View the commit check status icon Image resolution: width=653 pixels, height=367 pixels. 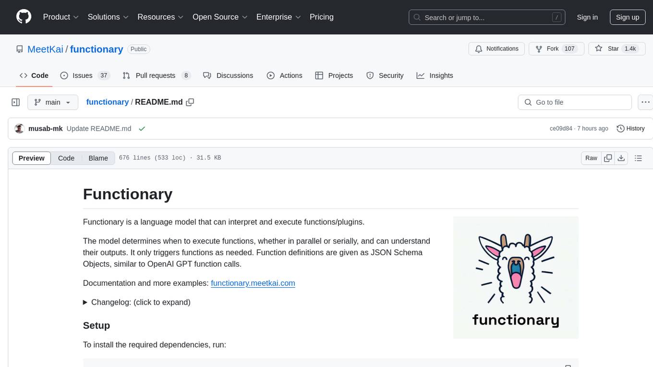(x=142, y=128)
